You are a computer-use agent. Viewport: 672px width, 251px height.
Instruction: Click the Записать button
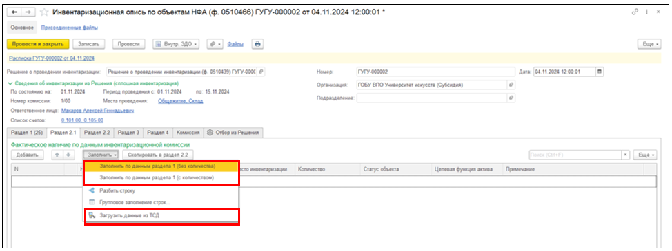[89, 44]
